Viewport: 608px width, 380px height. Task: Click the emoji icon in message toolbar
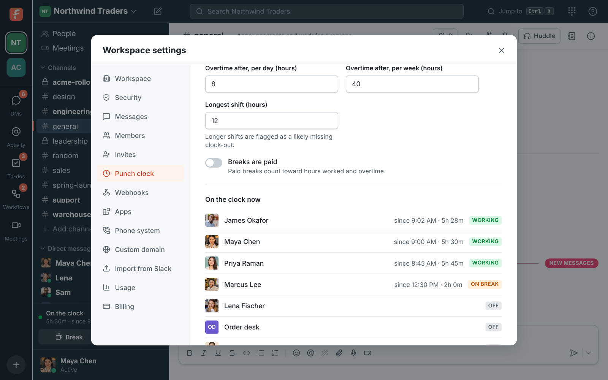[x=296, y=353]
